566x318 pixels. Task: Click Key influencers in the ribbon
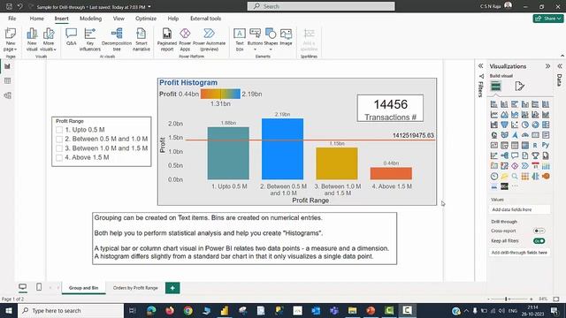[90, 40]
